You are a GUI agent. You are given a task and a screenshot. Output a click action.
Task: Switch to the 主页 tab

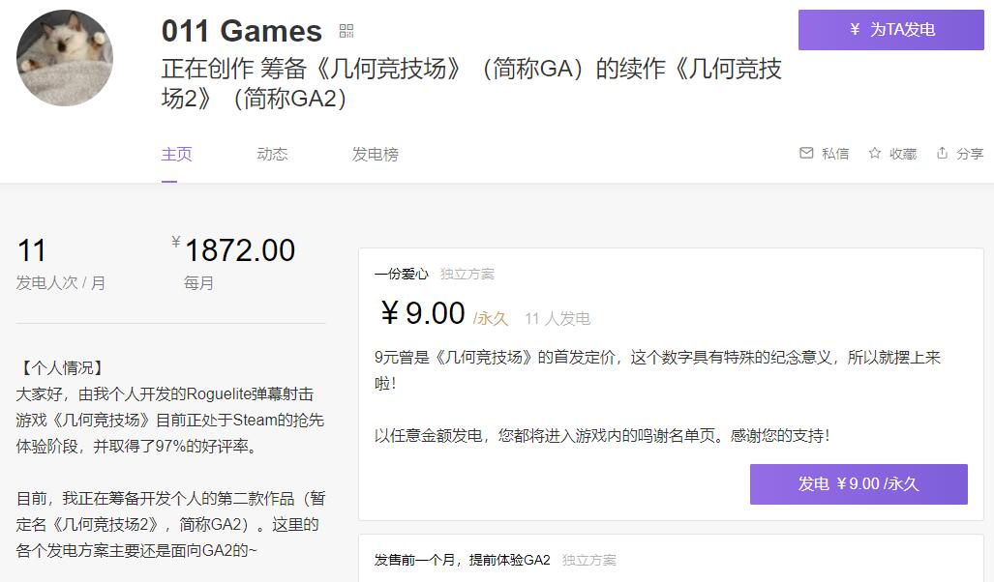[176, 154]
